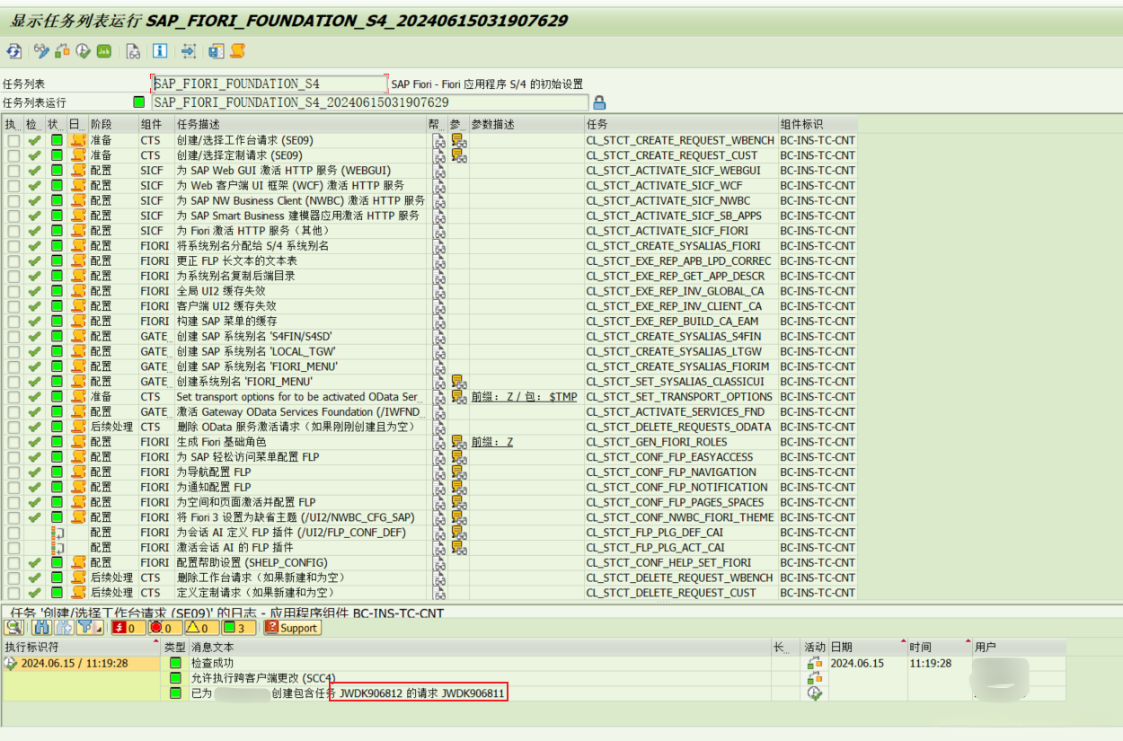Click the padlock icon beside task list run field
Viewport: 1123px width, 741px height.
click(599, 102)
